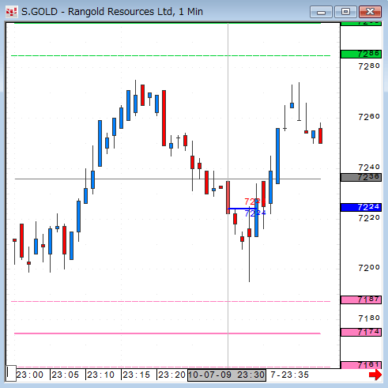
Task: Click the 23:00 time axis label
Action: click(29, 375)
